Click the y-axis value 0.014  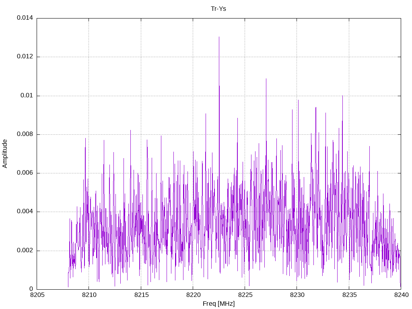coord(25,18)
